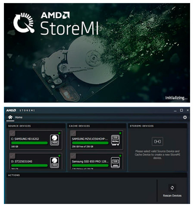This screenshot has width=194, height=207.
Task: Click green status dot on C: SAMSUNG HD162GJ
Action: pyautogui.click(x=59, y=133)
